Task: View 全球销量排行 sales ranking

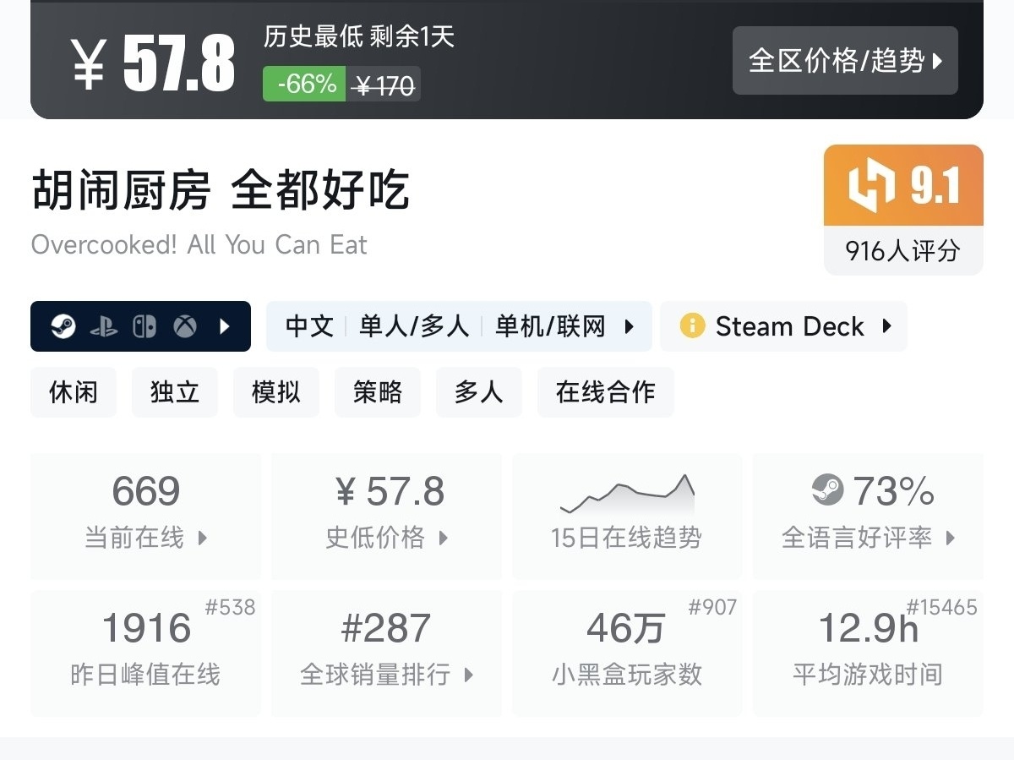Action: 387,653
